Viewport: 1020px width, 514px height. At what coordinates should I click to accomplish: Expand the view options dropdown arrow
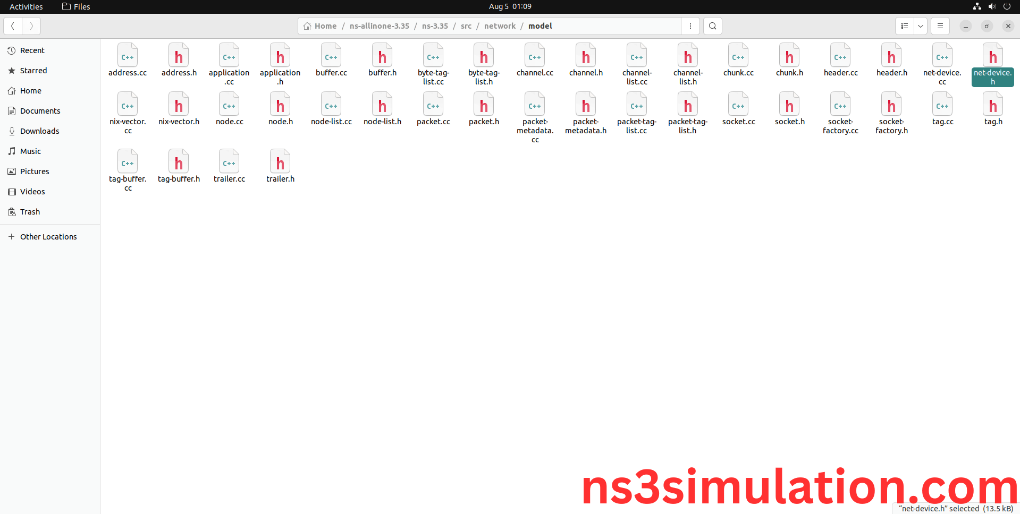[x=921, y=26]
